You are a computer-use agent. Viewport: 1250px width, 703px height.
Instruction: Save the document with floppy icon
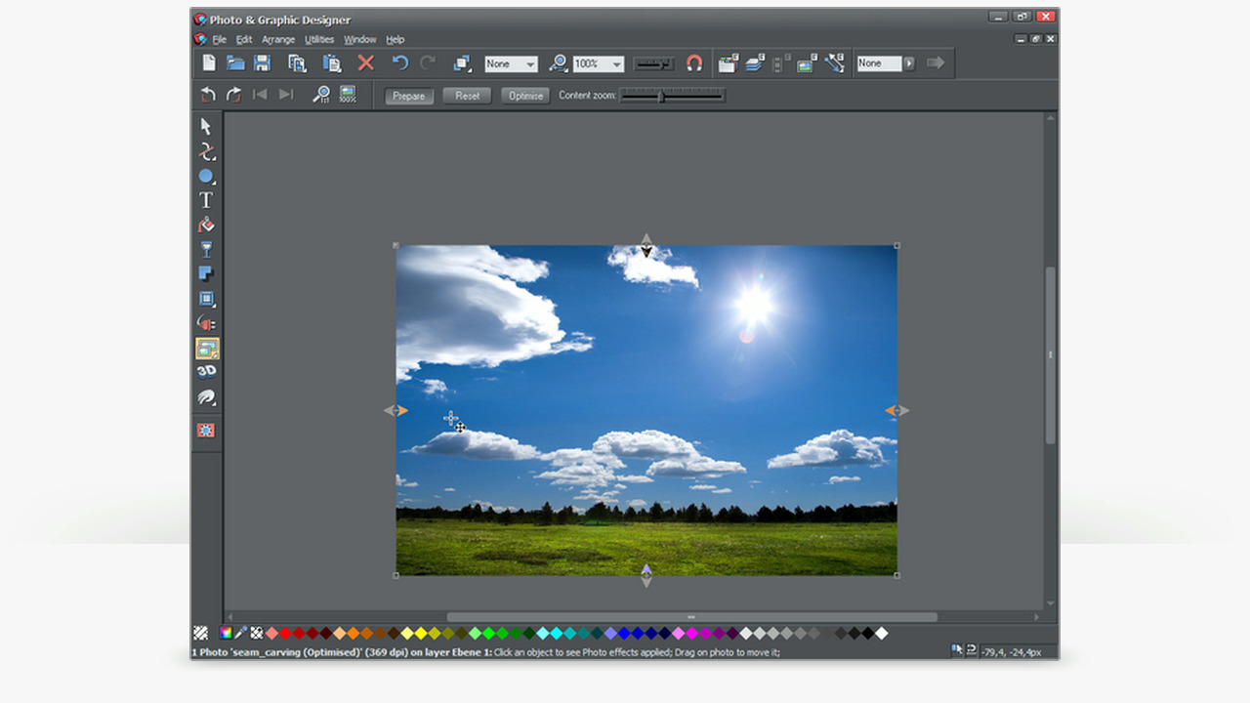[262, 62]
